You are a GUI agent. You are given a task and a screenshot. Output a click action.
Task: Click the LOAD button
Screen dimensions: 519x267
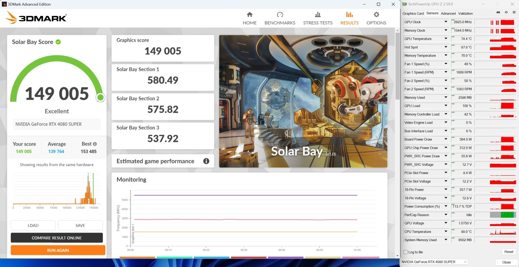(33, 225)
